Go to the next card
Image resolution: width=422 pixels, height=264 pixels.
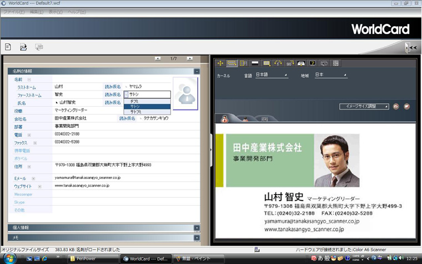[189, 58]
